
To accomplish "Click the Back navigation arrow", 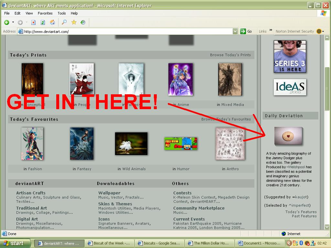I will [x=6, y=22].
